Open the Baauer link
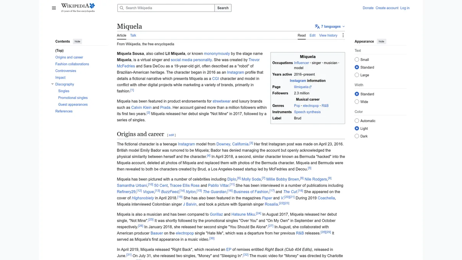The image size is (462, 260). (156, 233)
